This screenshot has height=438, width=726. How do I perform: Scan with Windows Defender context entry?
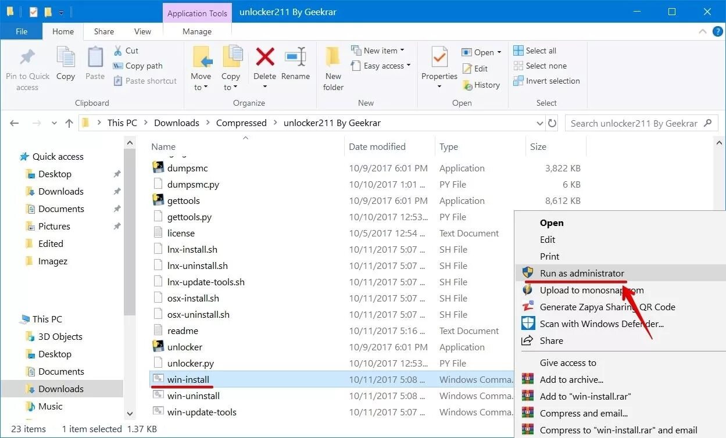pyautogui.click(x=602, y=324)
